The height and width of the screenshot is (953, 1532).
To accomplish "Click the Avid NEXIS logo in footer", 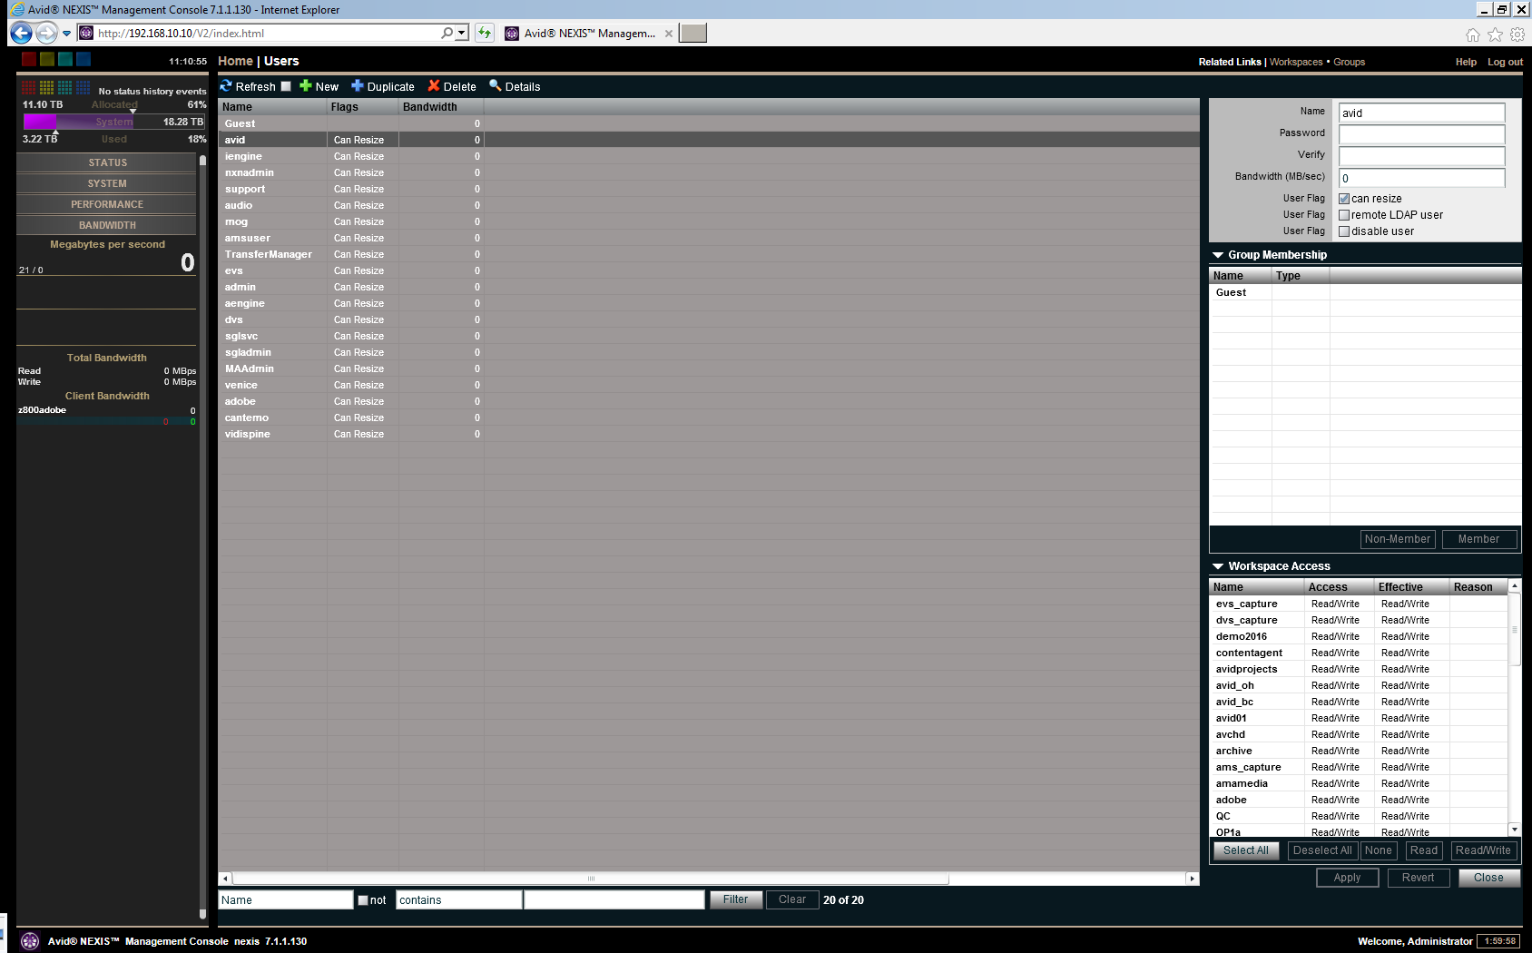I will click(30, 941).
